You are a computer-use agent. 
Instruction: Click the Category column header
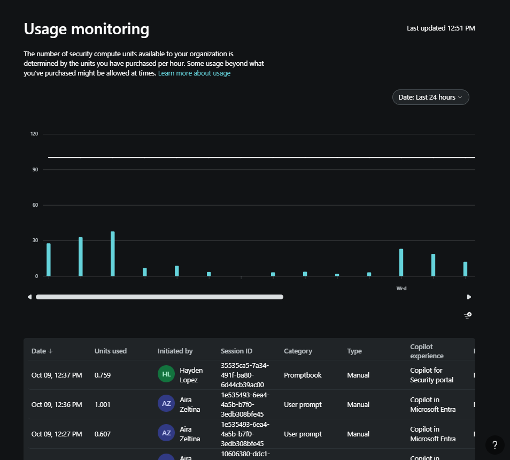pos(298,351)
